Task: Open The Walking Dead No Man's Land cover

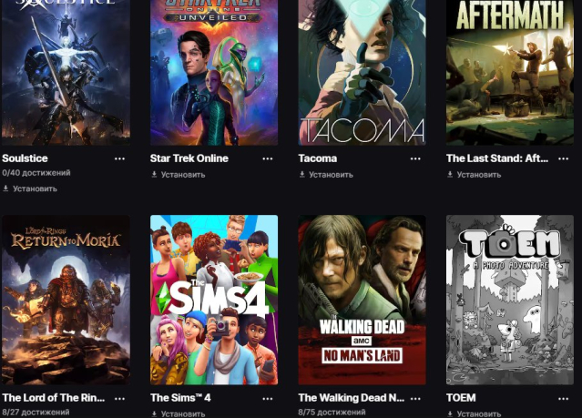Action: [362, 300]
